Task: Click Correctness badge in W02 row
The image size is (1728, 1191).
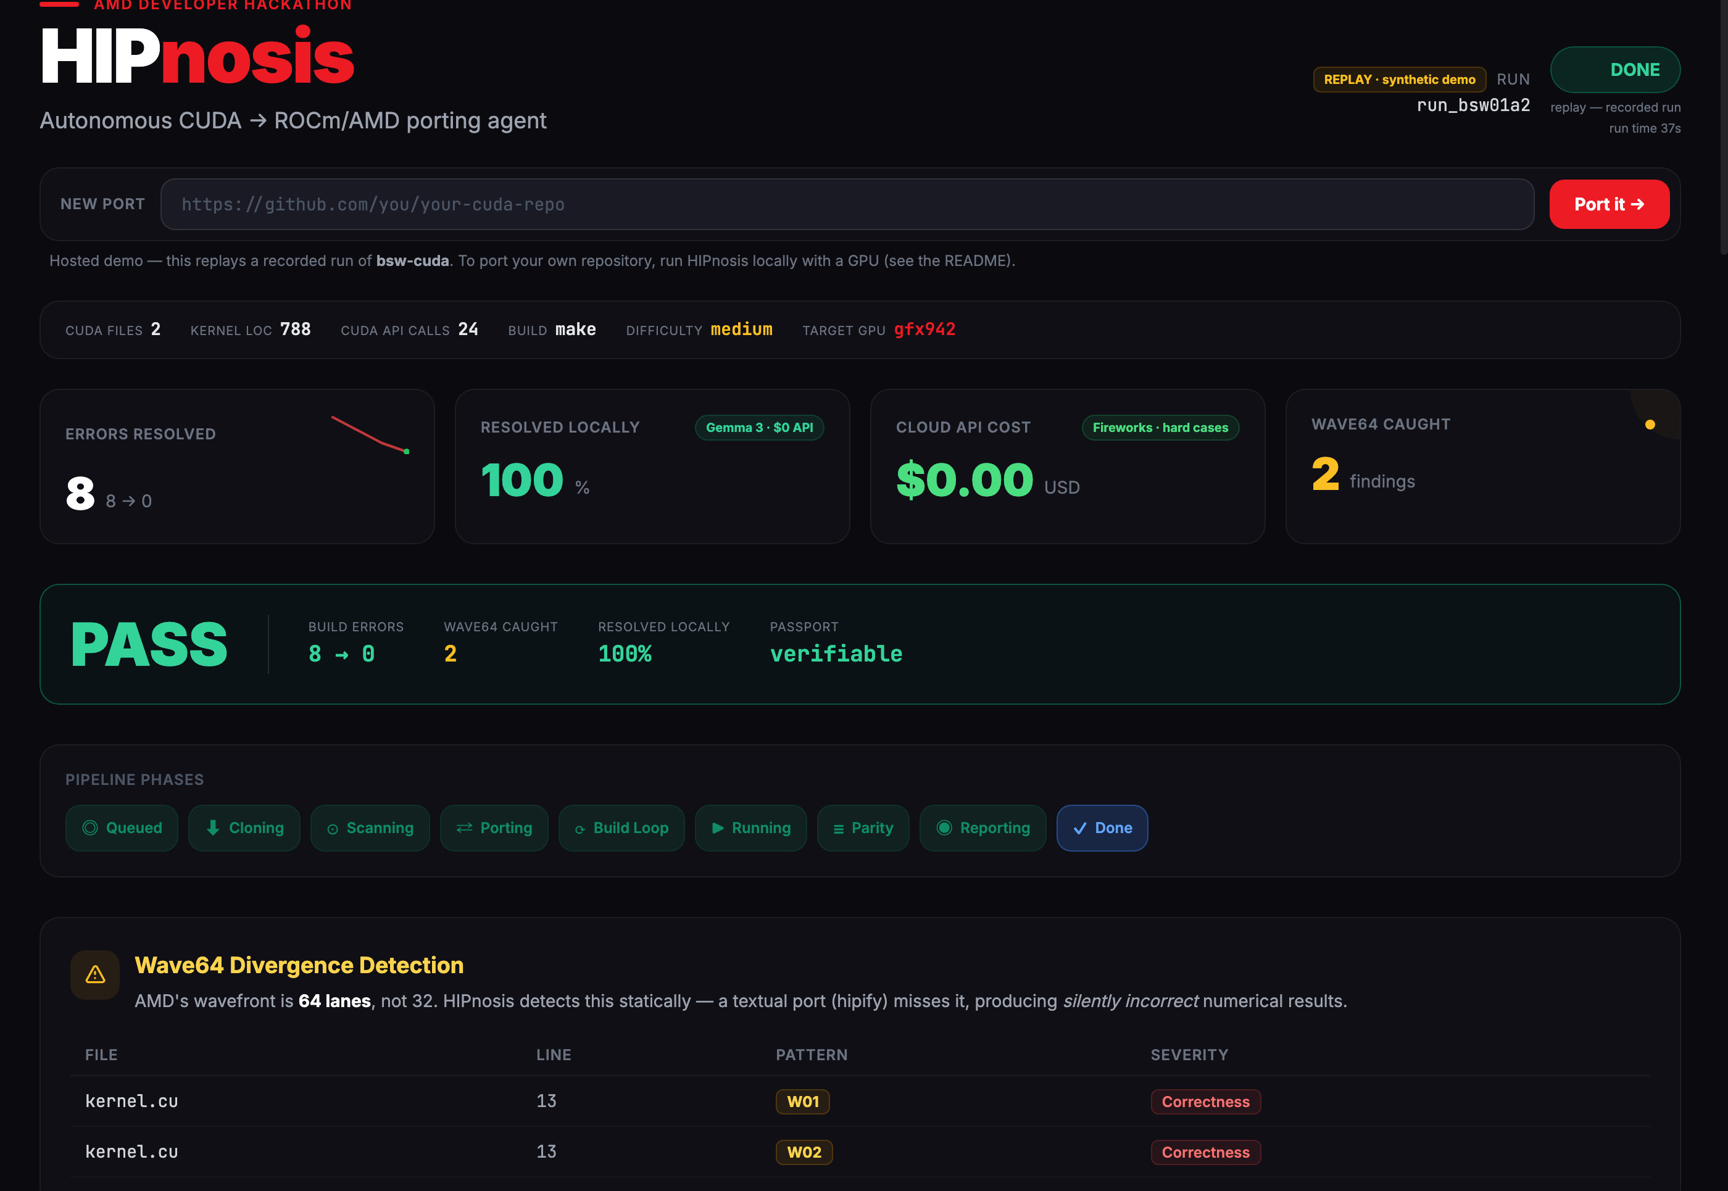Action: click(x=1205, y=1152)
